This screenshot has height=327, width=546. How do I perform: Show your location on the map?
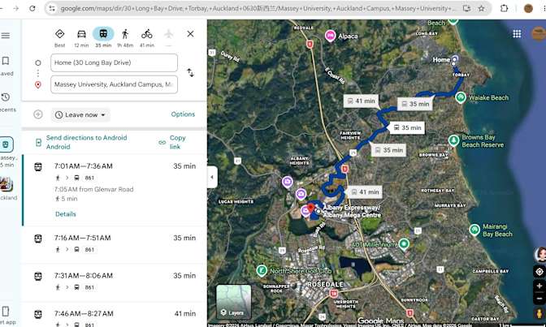coord(539,271)
